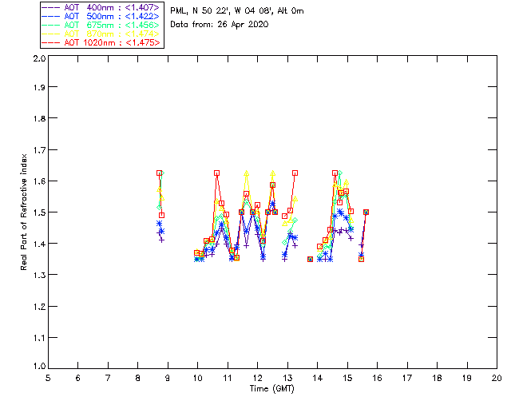Click the 'Real Part of Refractive index' axis title
The width and height of the screenshot is (511, 409).
(x=23, y=212)
